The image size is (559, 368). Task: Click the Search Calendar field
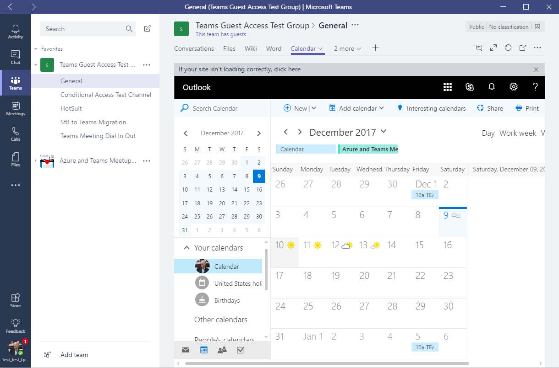click(x=222, y=108)
